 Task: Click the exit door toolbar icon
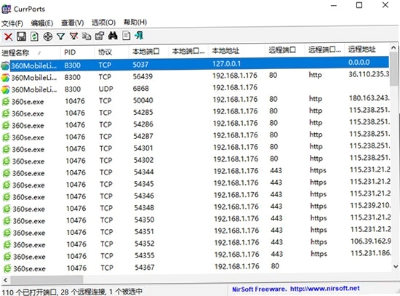click(139, 36)
